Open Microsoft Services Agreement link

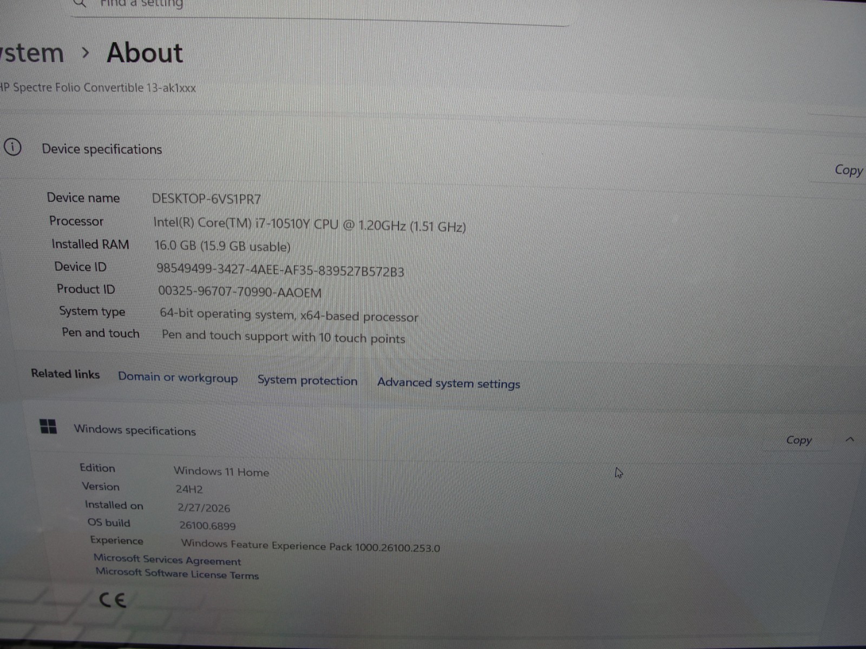point(167,560)
